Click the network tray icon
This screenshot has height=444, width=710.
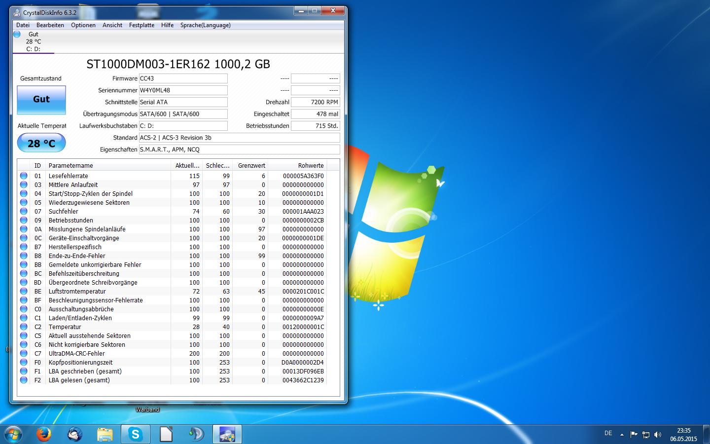pyautogui.click(x=645, y=435)
